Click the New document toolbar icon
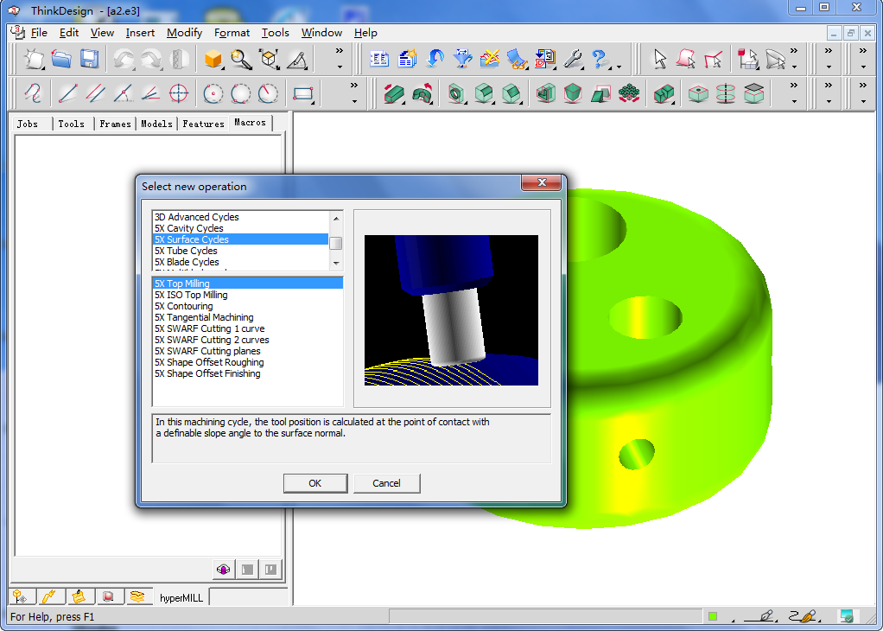 pos(34,59)
